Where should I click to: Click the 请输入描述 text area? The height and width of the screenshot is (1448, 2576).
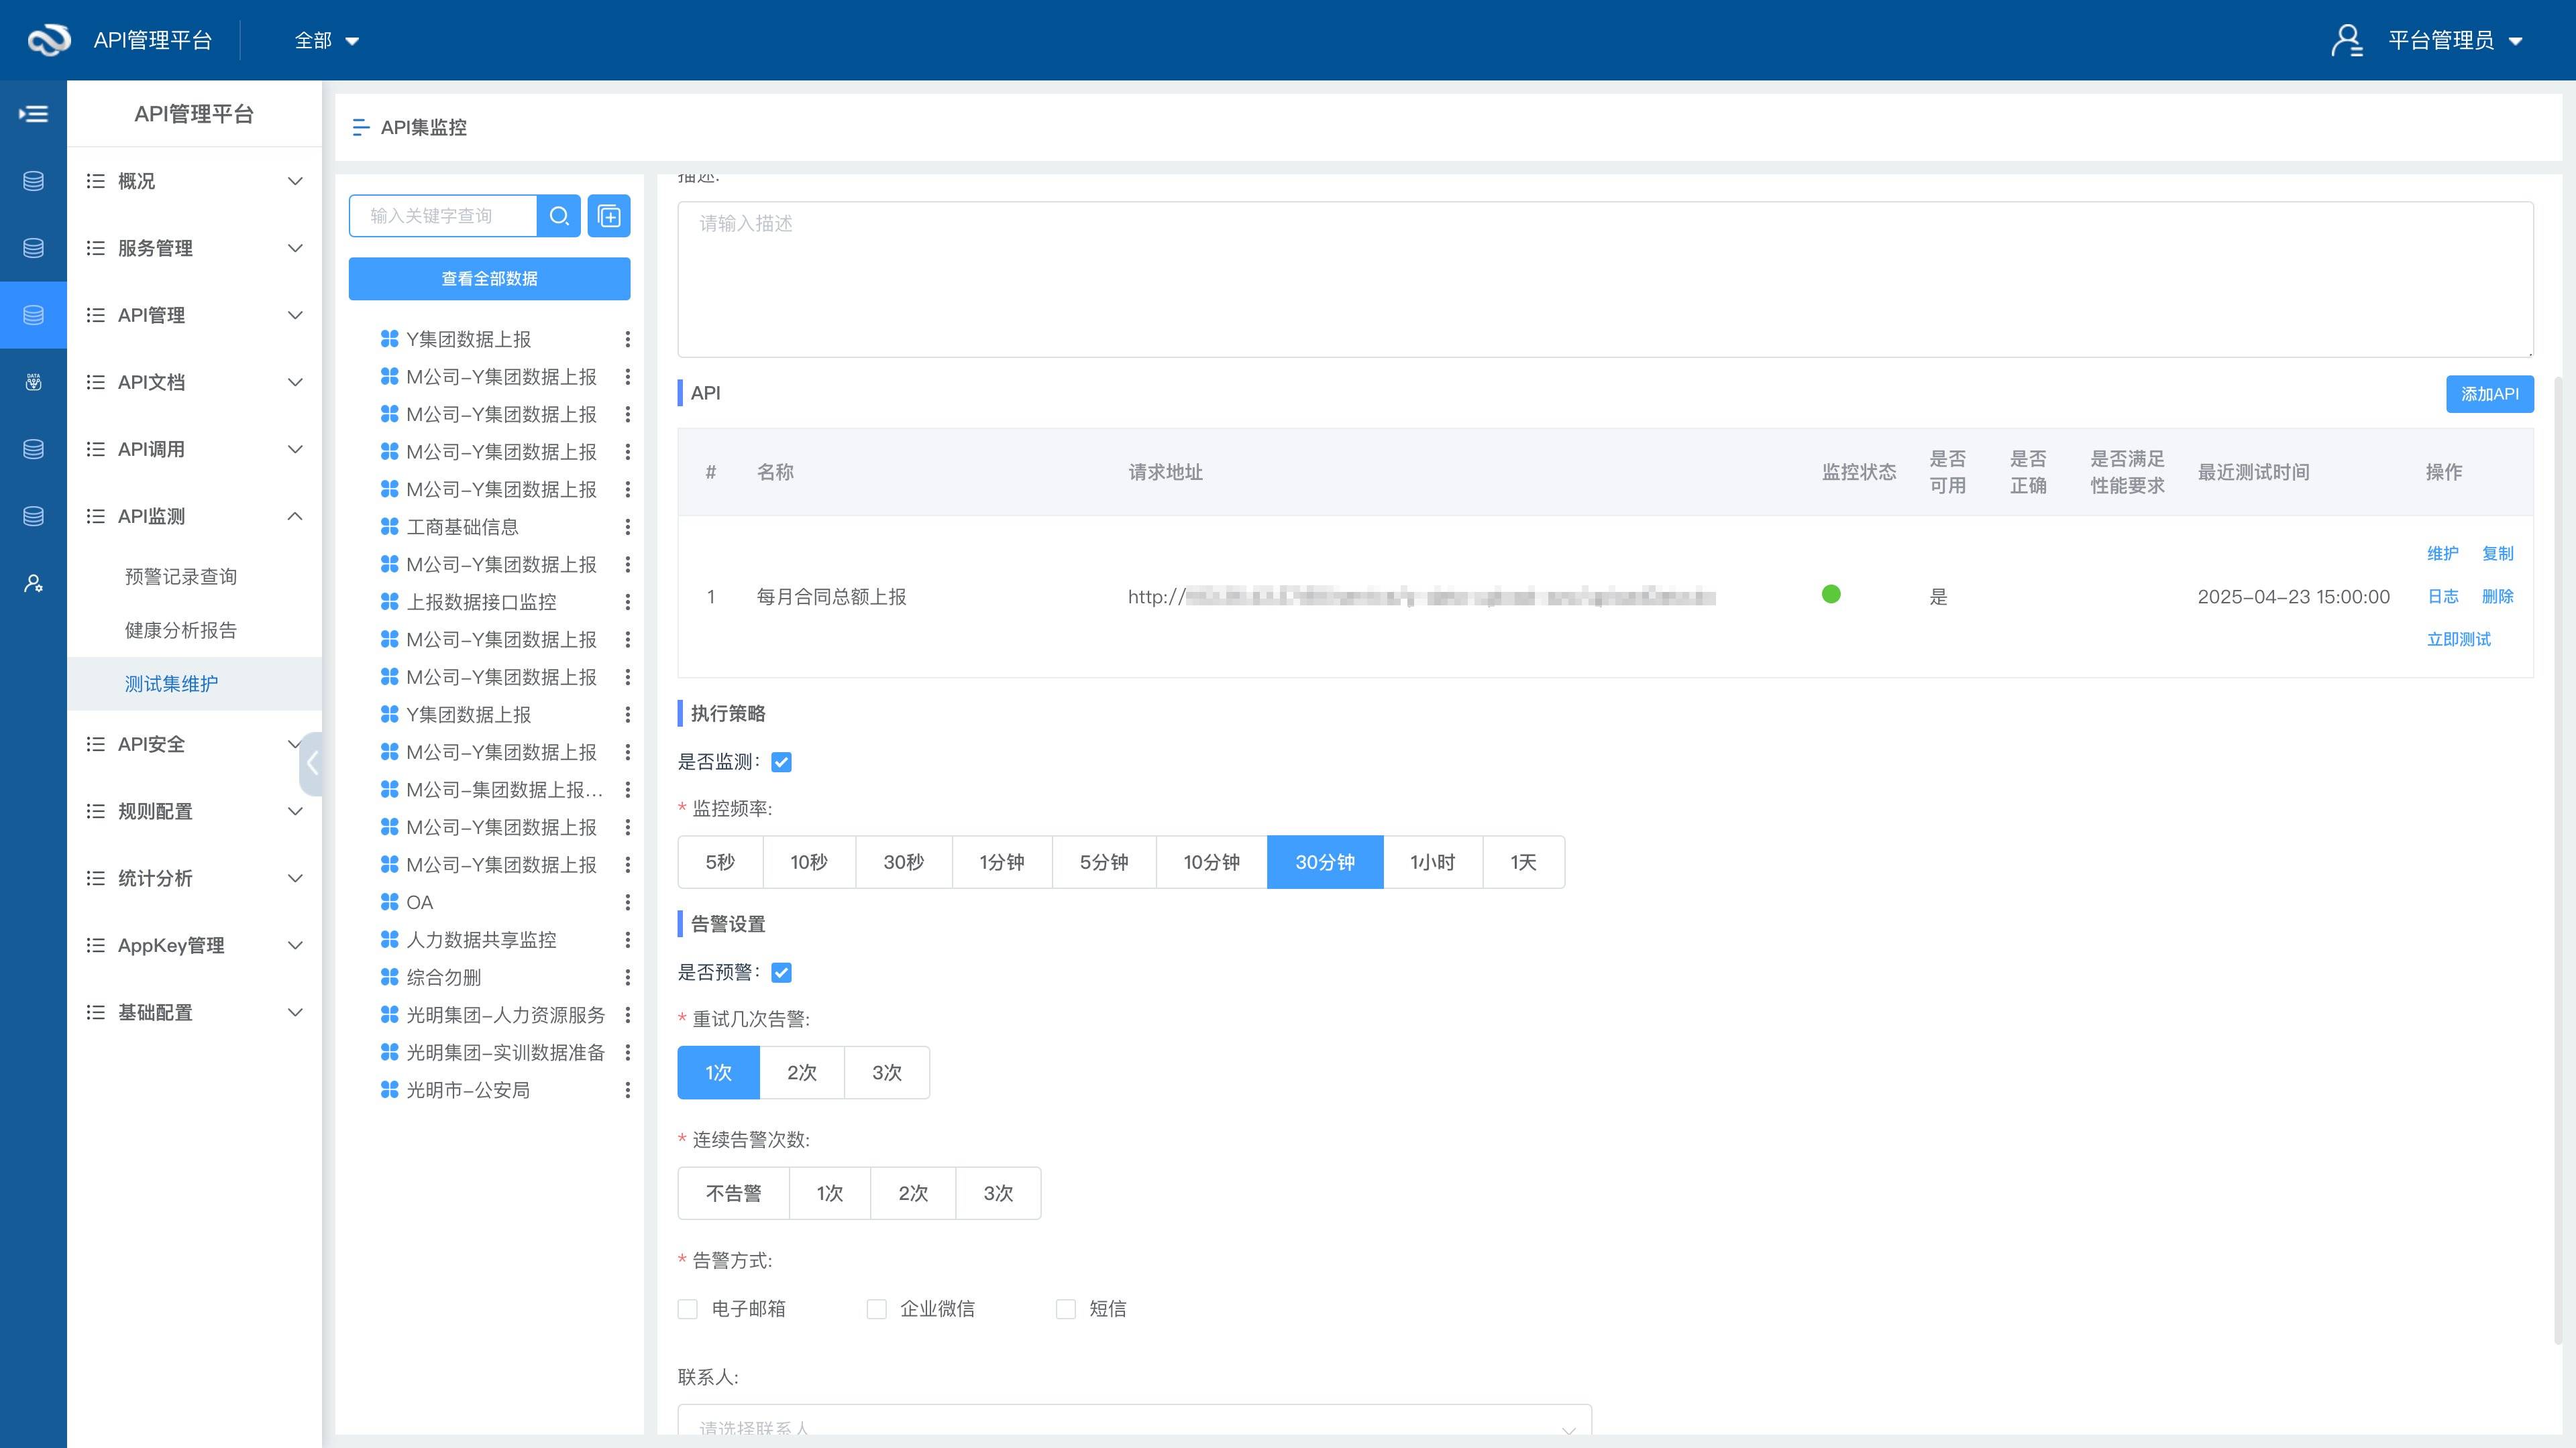[x=1604, y=280]
